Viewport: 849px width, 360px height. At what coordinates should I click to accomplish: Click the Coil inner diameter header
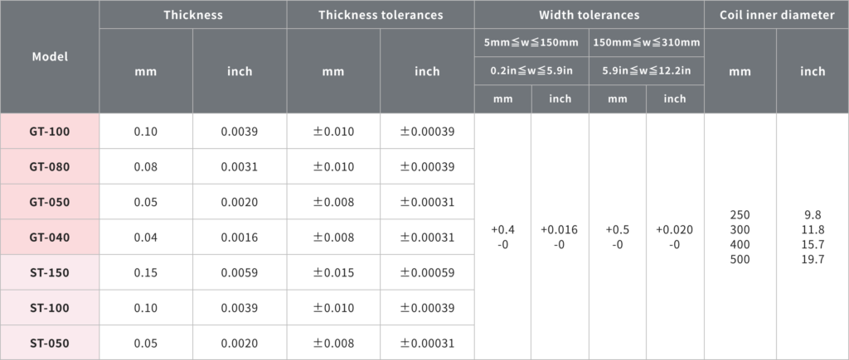click(x=776, y=15)
